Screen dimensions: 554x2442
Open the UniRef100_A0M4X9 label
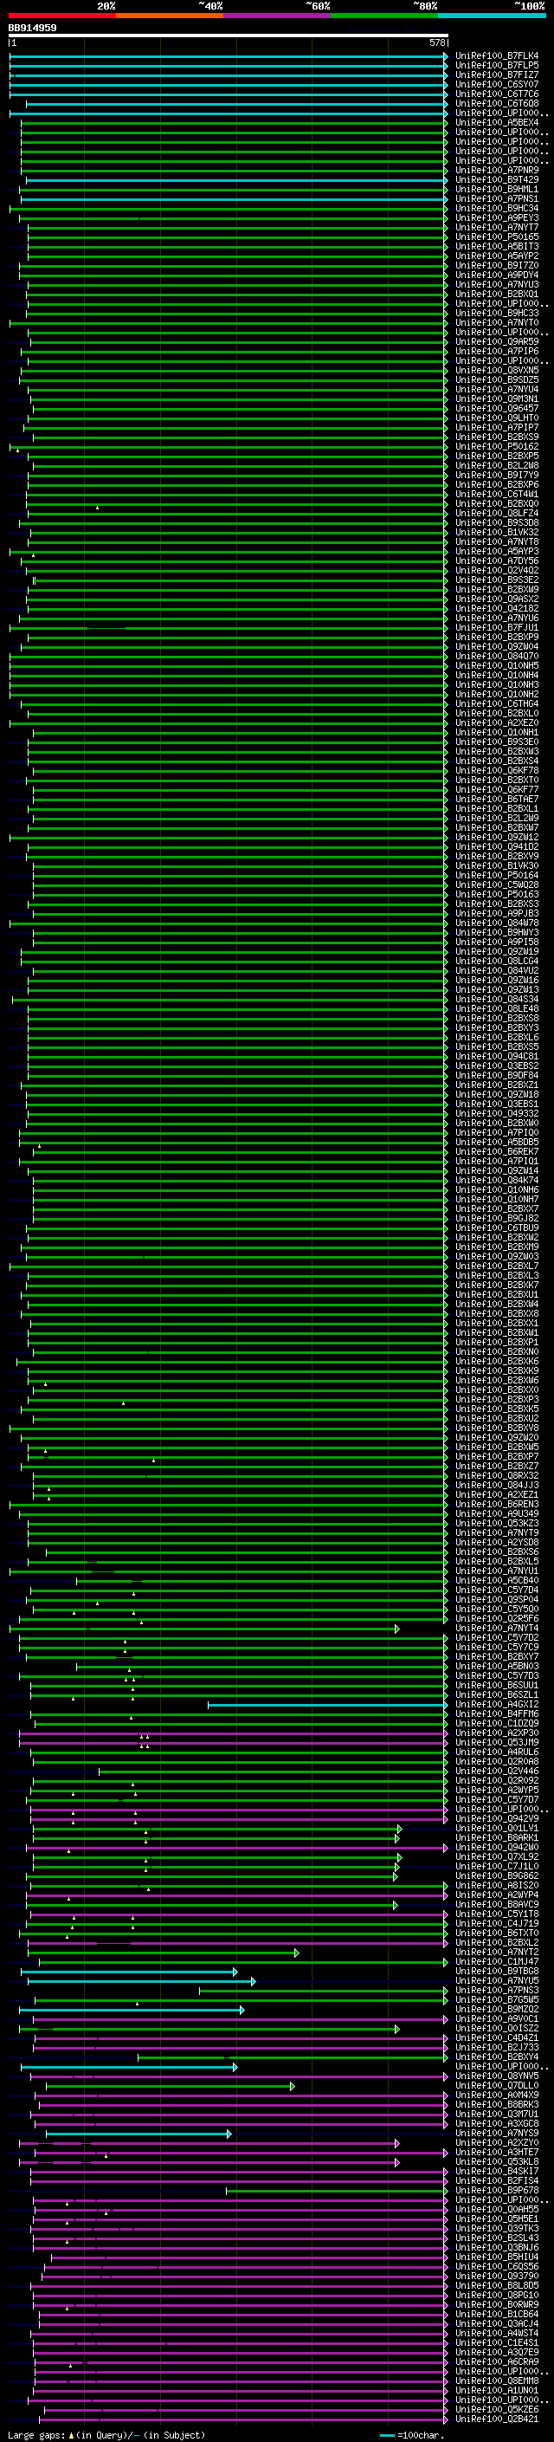point(497,2095)
